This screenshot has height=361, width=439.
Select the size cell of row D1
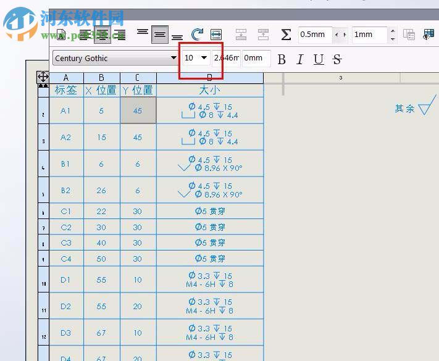tap(210, 280)
